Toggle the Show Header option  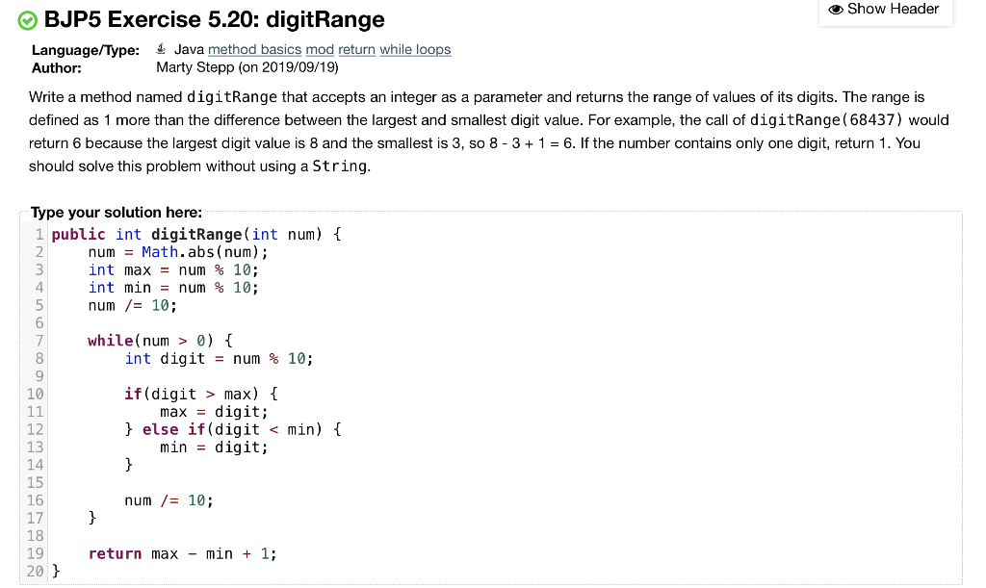click(883, 10)
